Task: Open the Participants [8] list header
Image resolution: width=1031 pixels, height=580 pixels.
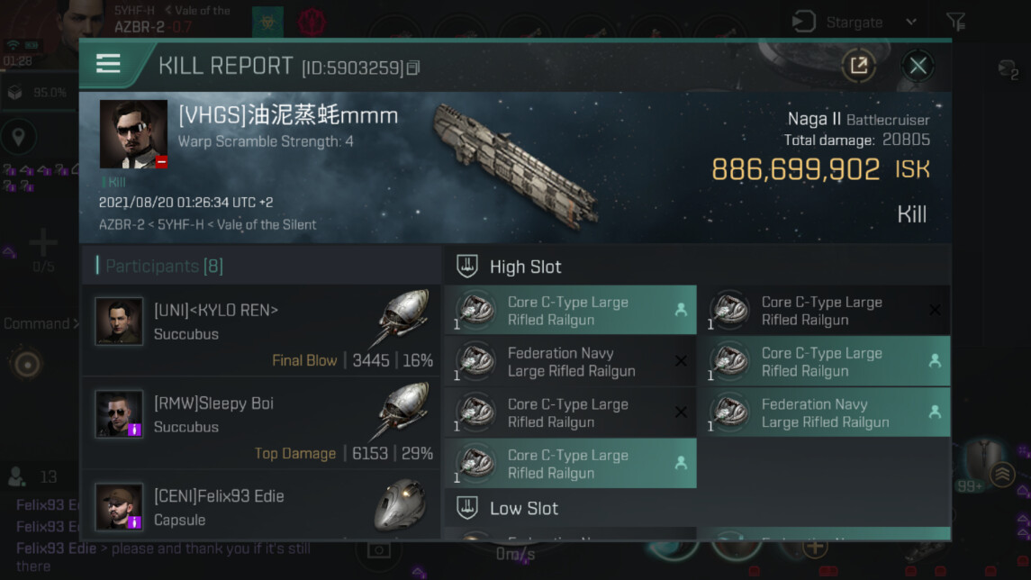Action: pos(164,266)
